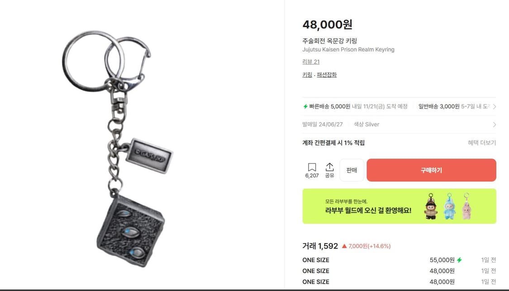
Task: Click the 거래 1,592 trade history
Action: pos(320,246)
